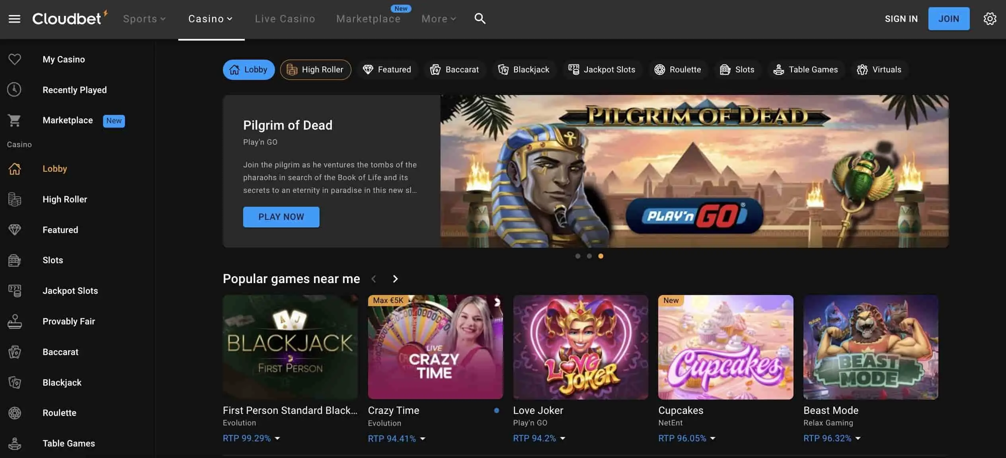1006x458 pixels.
Task: Click the JOIN button top right
Action: click(949, 18)
